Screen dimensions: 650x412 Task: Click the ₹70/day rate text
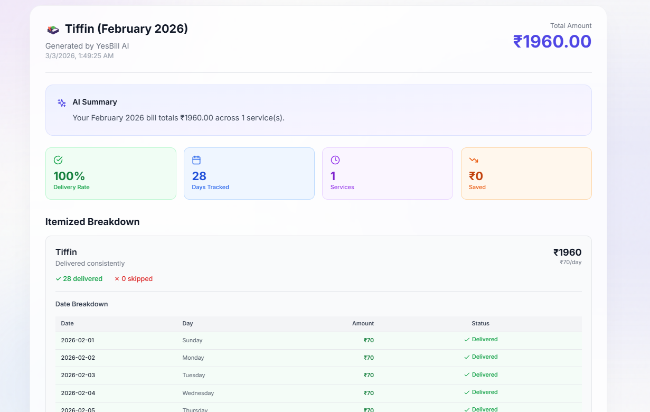(x=571, y=262)
